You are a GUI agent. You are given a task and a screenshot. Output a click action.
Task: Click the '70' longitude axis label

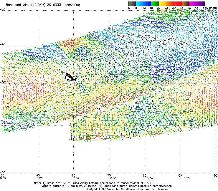(74, 175)
